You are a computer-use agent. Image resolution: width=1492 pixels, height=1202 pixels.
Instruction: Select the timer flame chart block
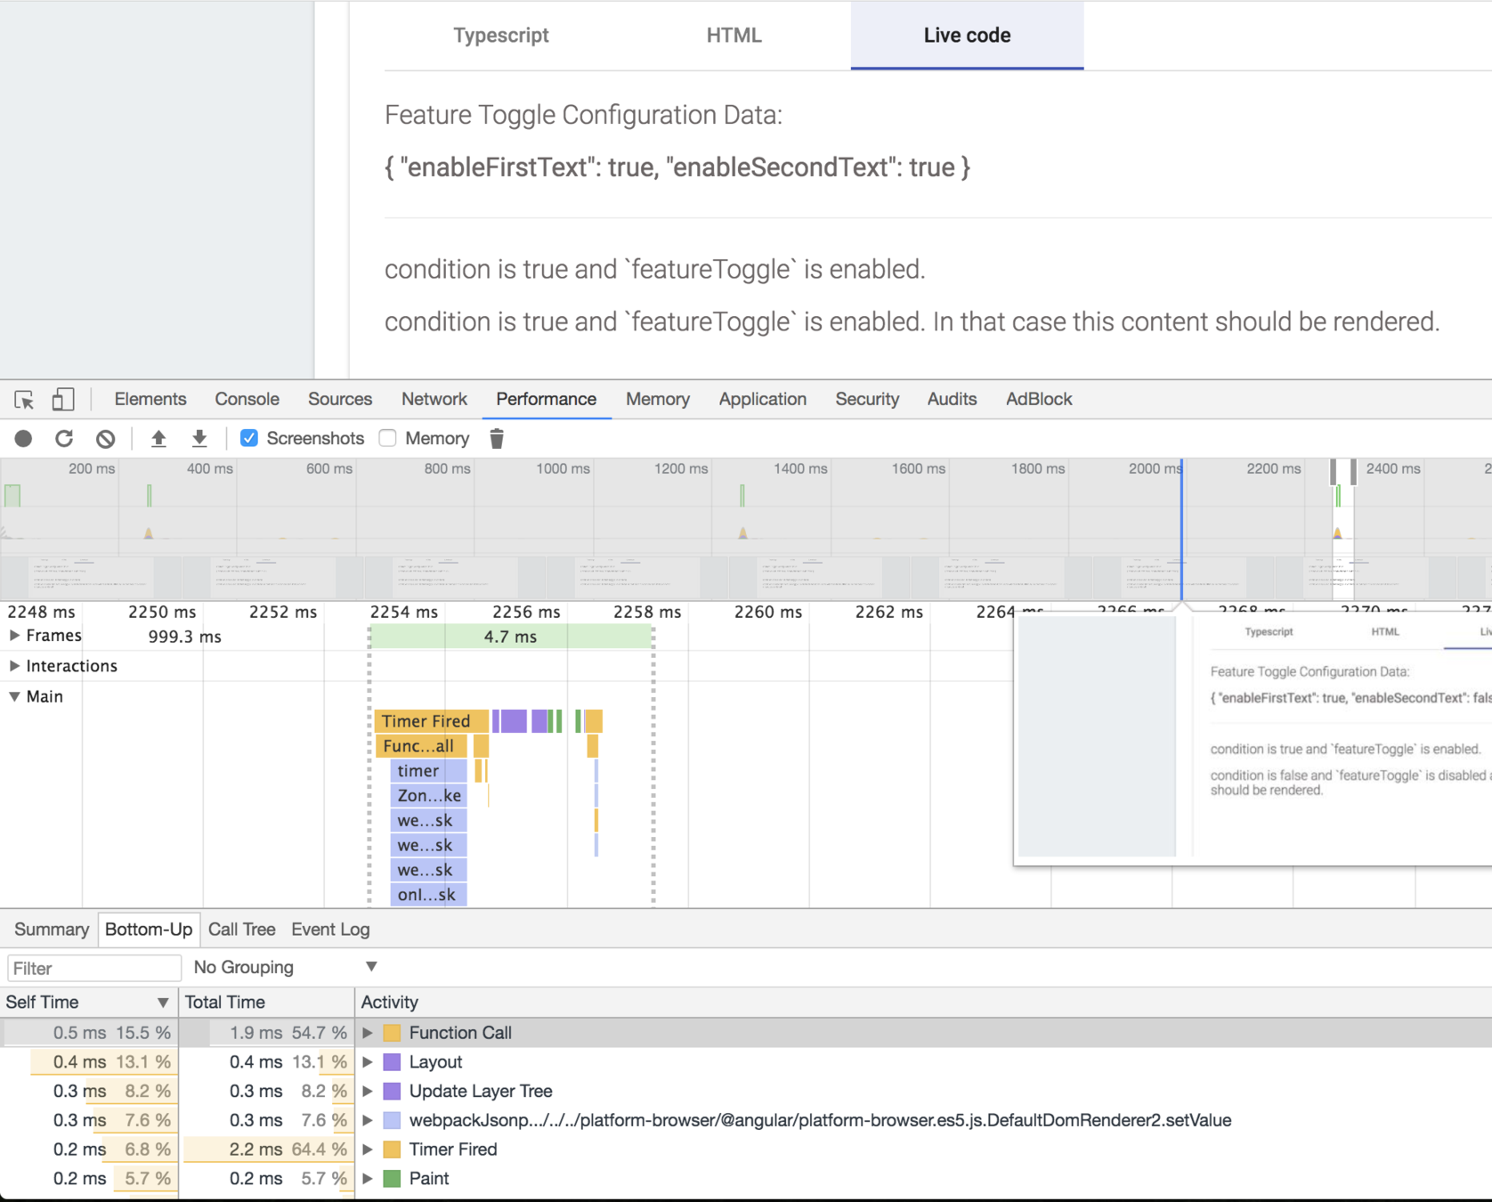428,771
